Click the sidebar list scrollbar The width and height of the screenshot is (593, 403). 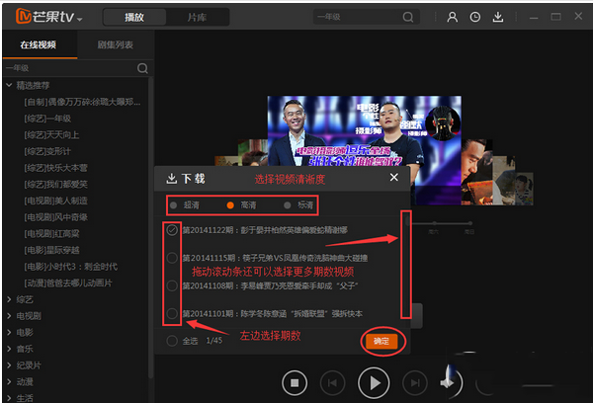click(150, 227)
